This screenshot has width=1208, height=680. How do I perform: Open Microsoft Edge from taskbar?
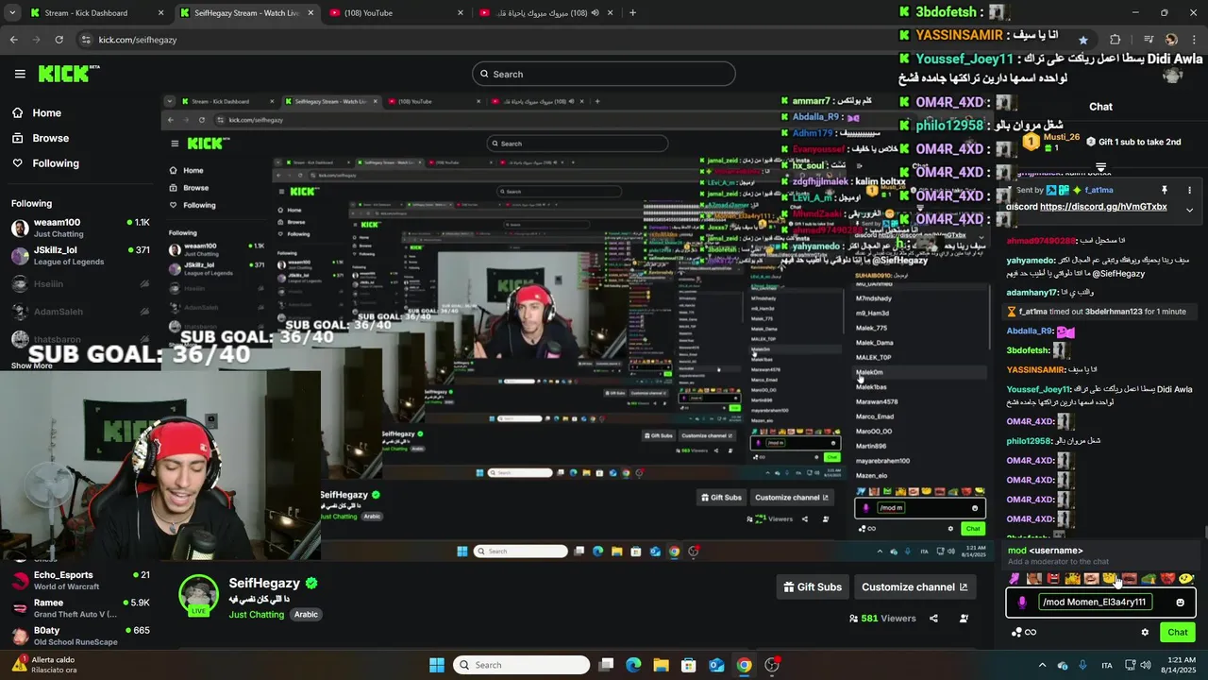click(633, 665)
